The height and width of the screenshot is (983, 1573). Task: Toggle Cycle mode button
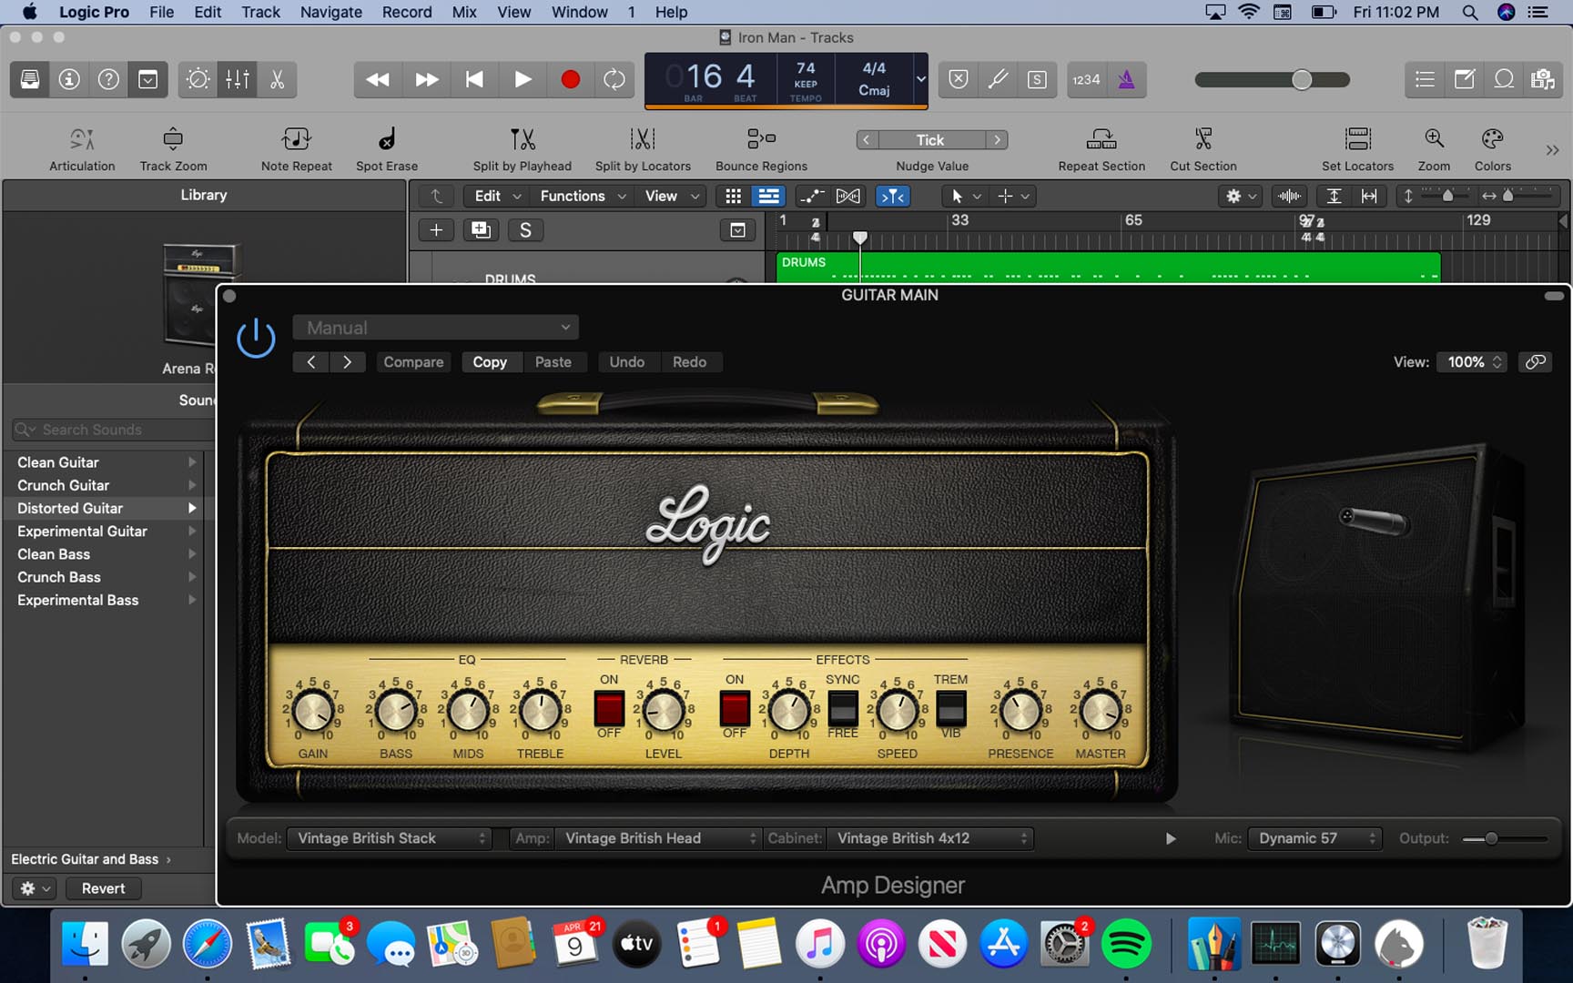coord(614,79)
